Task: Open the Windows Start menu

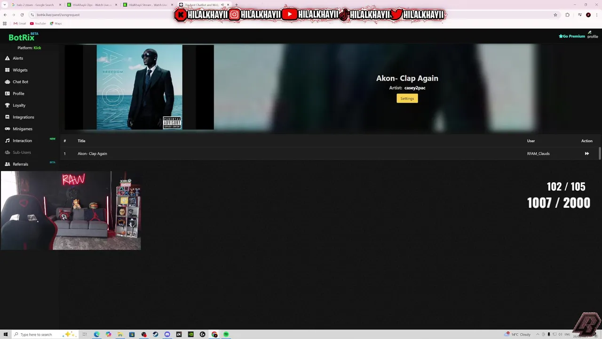Action: (6, 334)
